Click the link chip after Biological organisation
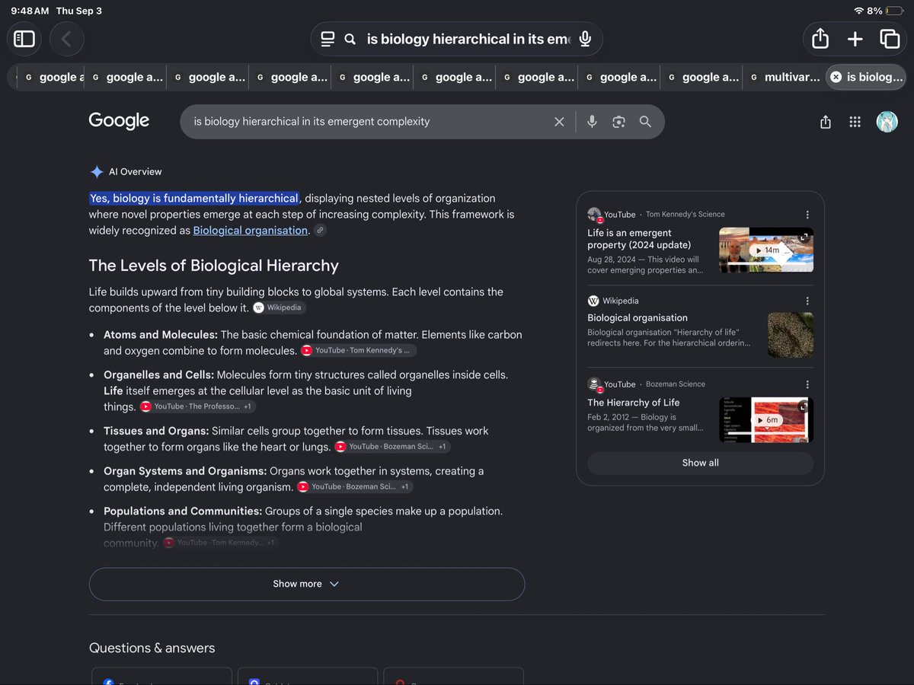The width and height of the screenshot is (914, 685). click(x=321, y=231)
